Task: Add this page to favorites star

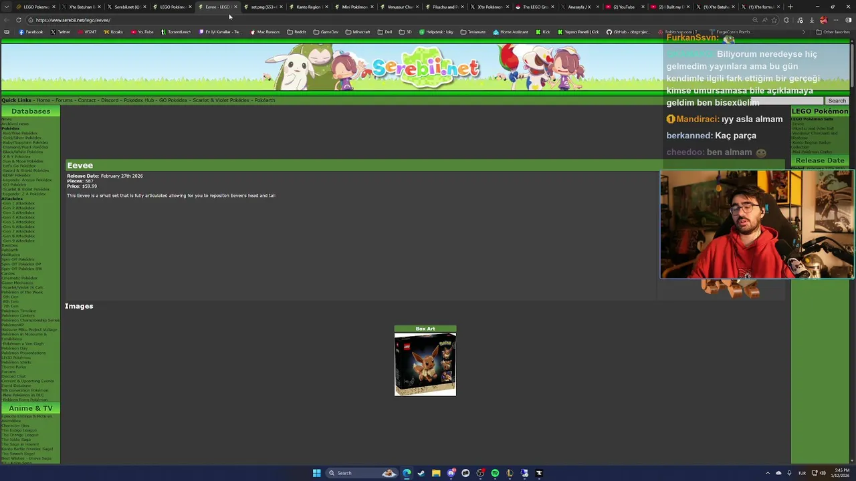Action: pos(774,20)
